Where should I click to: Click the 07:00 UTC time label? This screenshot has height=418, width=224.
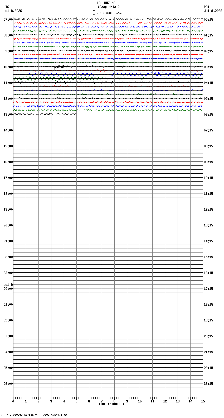pyautogui.click(x=8, y=20)
